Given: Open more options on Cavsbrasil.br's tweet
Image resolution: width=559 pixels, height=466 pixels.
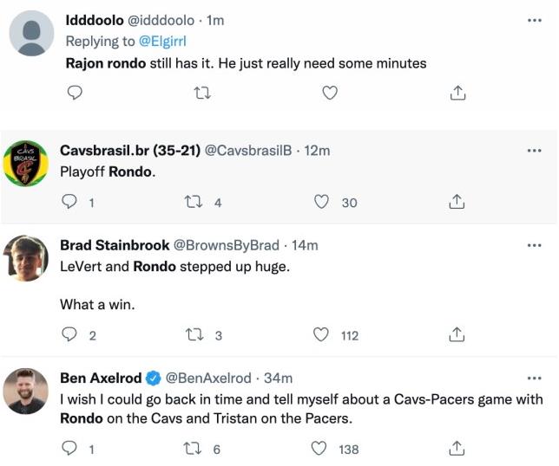Looking at the screenshot, I should click(534, 150).
